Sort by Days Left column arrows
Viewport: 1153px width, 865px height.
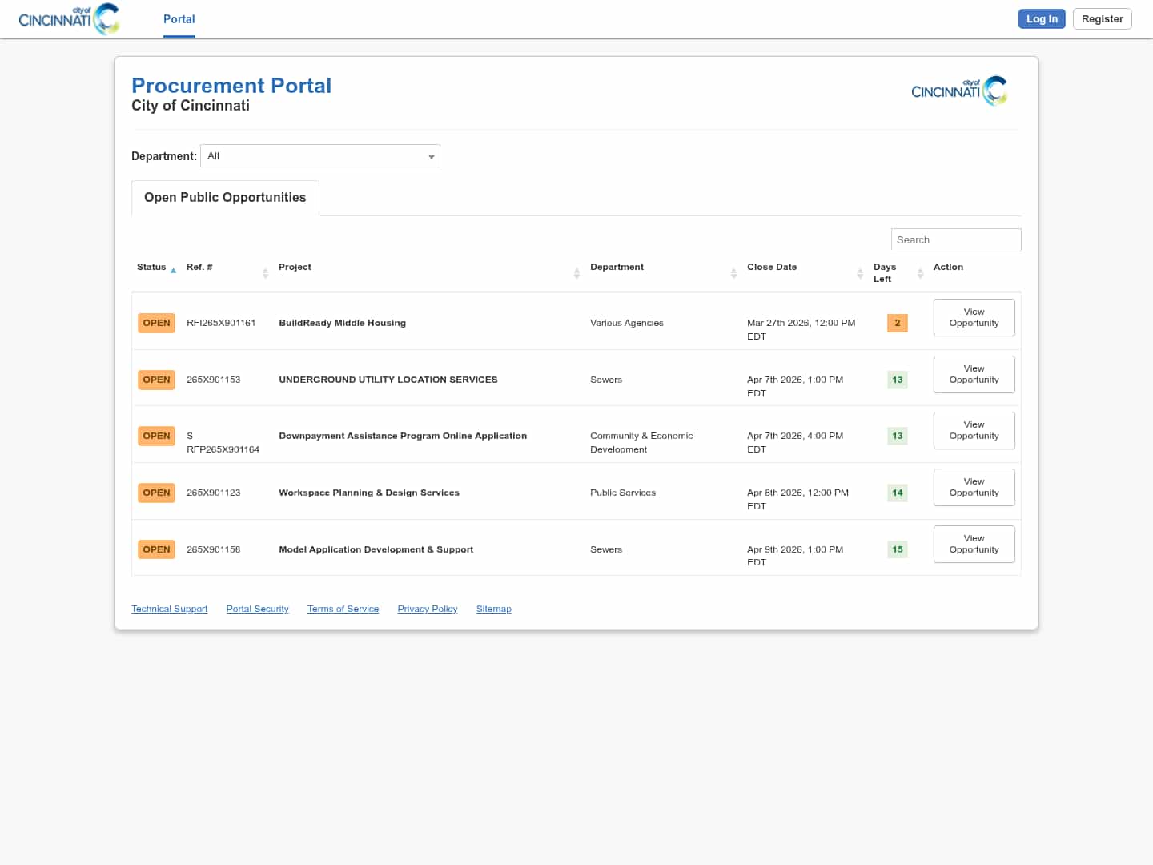pyautogui.click(x=920, y=273)
